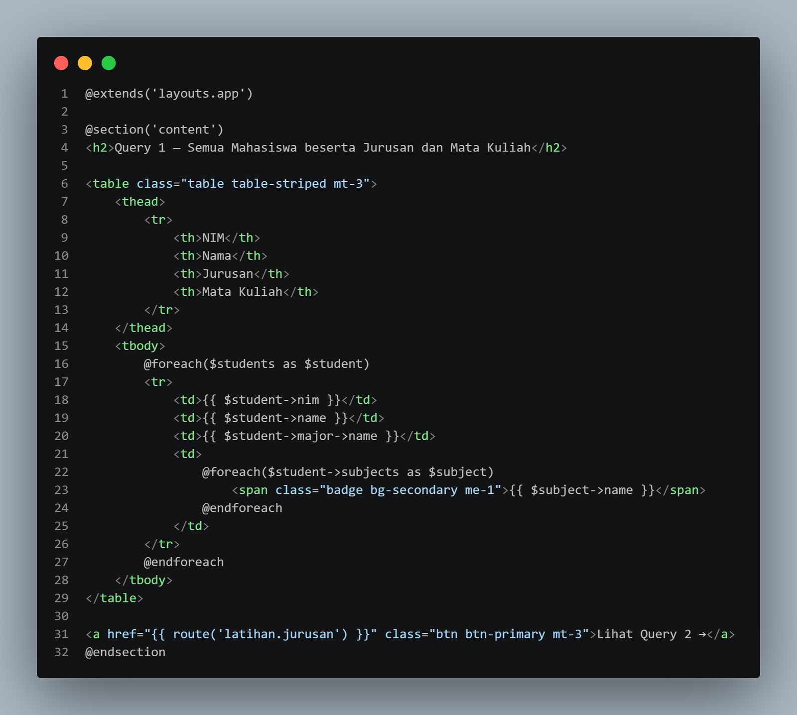Click line number 23
Viewport: 797px width, 715px height.
(61, 490)
